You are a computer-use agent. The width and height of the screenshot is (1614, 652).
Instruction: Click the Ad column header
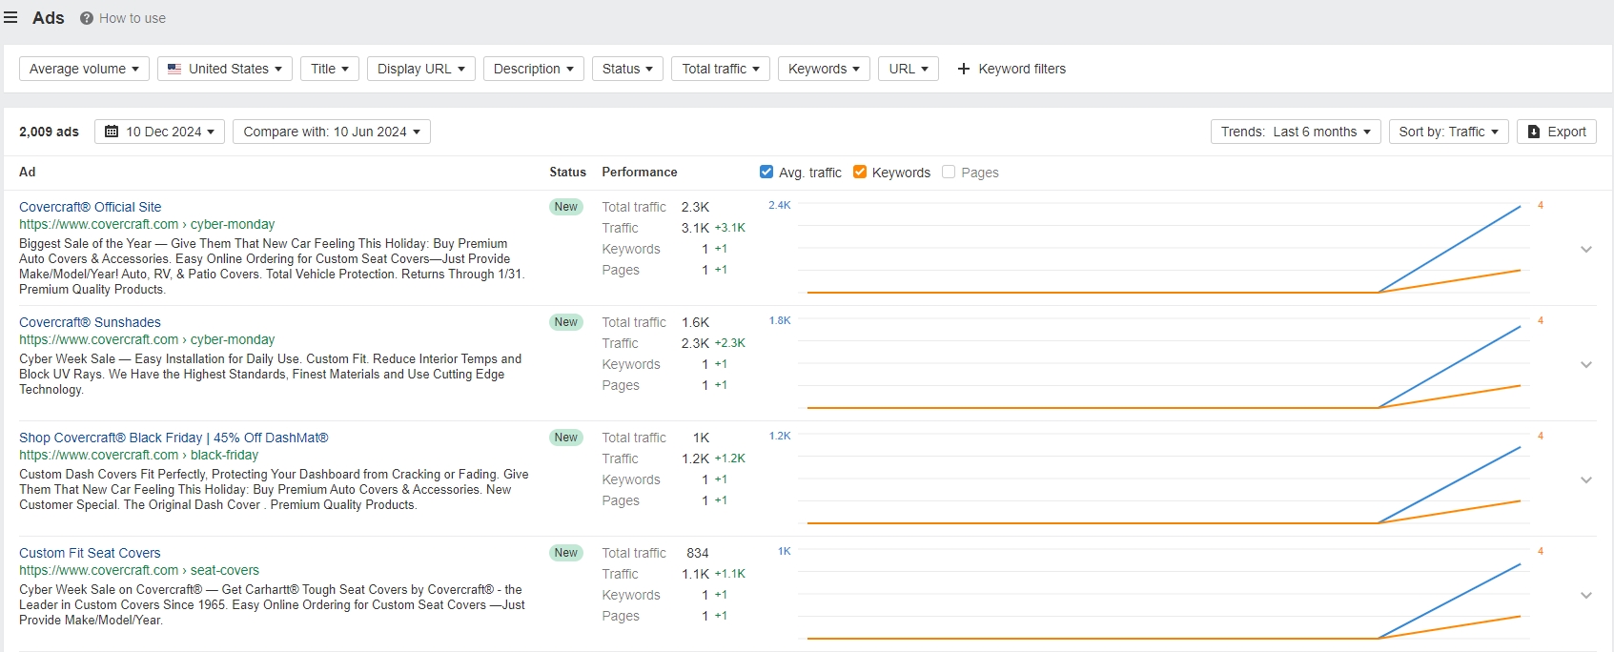point(27,172)
